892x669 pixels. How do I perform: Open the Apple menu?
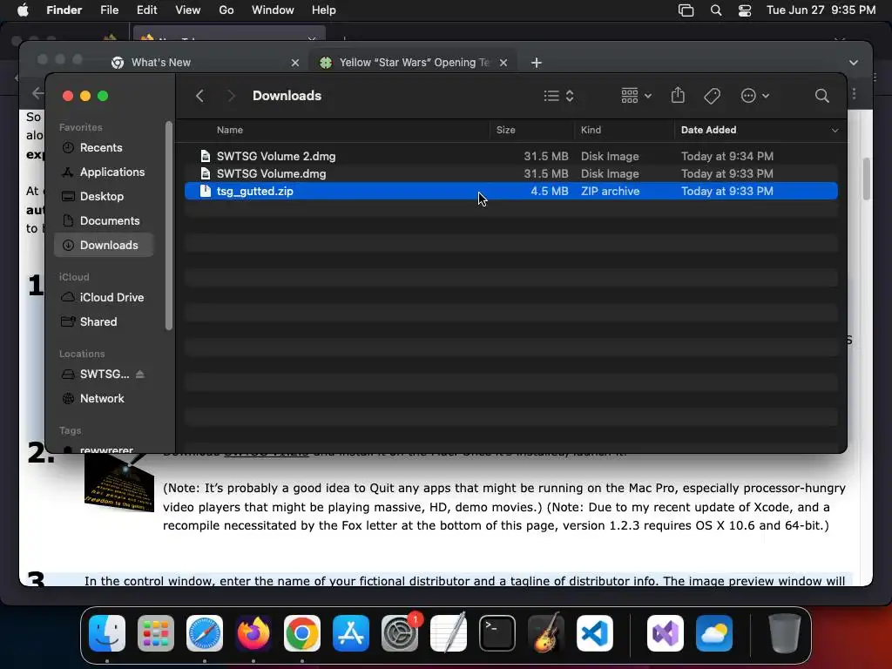pos(22,10)
